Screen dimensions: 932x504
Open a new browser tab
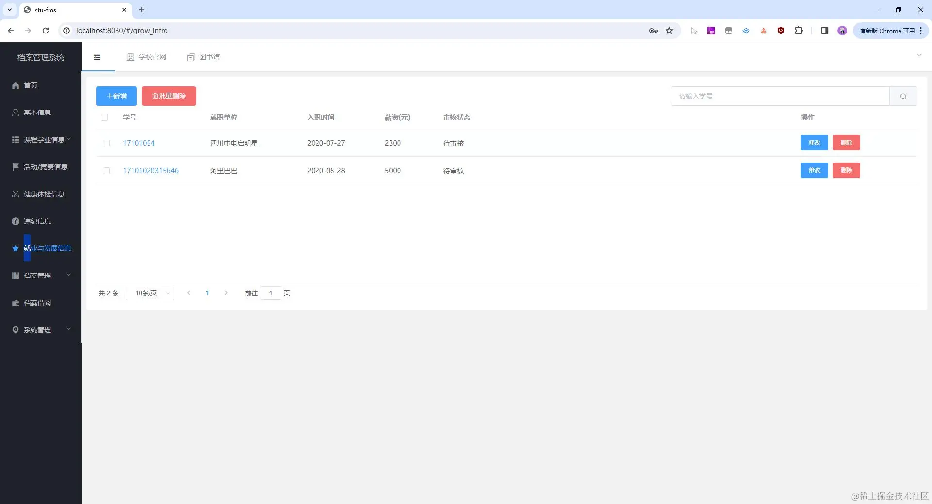pos(142,10)
